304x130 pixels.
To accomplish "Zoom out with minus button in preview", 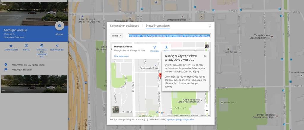I will coord(207,111).
